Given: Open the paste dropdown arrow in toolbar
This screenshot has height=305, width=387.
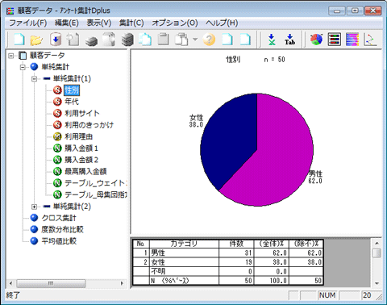Looking at the screenshot, I should [x=195, y=40].
